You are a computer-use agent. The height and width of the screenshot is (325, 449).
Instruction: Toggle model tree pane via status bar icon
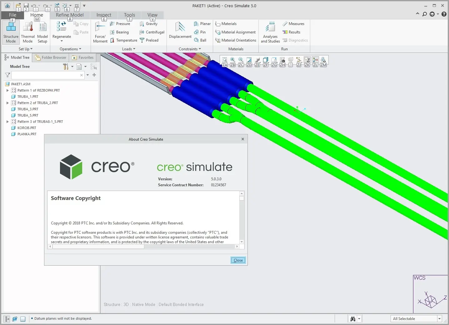coord(7,319)
